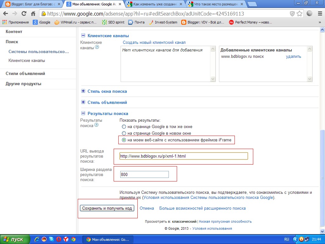Expand Стиль объявлений section
Image resolution: width=325 pixels, height=244 pixels.
[x=83, y=102]
